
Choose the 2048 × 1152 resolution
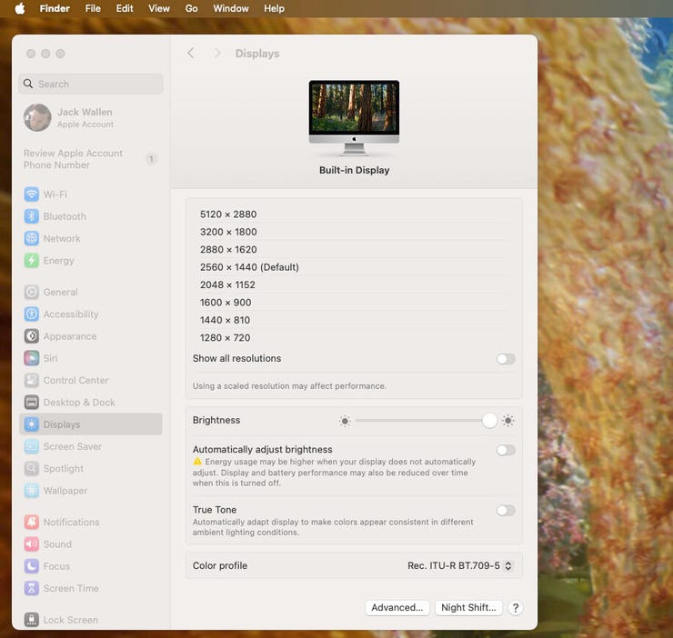[x=354, y=284]
